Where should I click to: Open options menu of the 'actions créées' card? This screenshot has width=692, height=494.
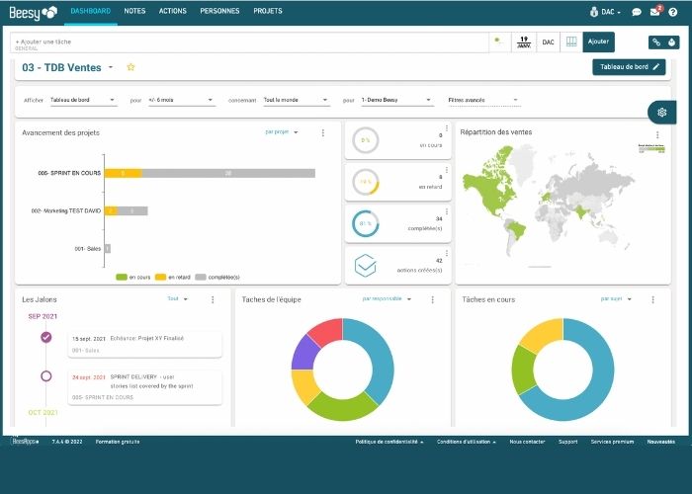tap(447, 253)
